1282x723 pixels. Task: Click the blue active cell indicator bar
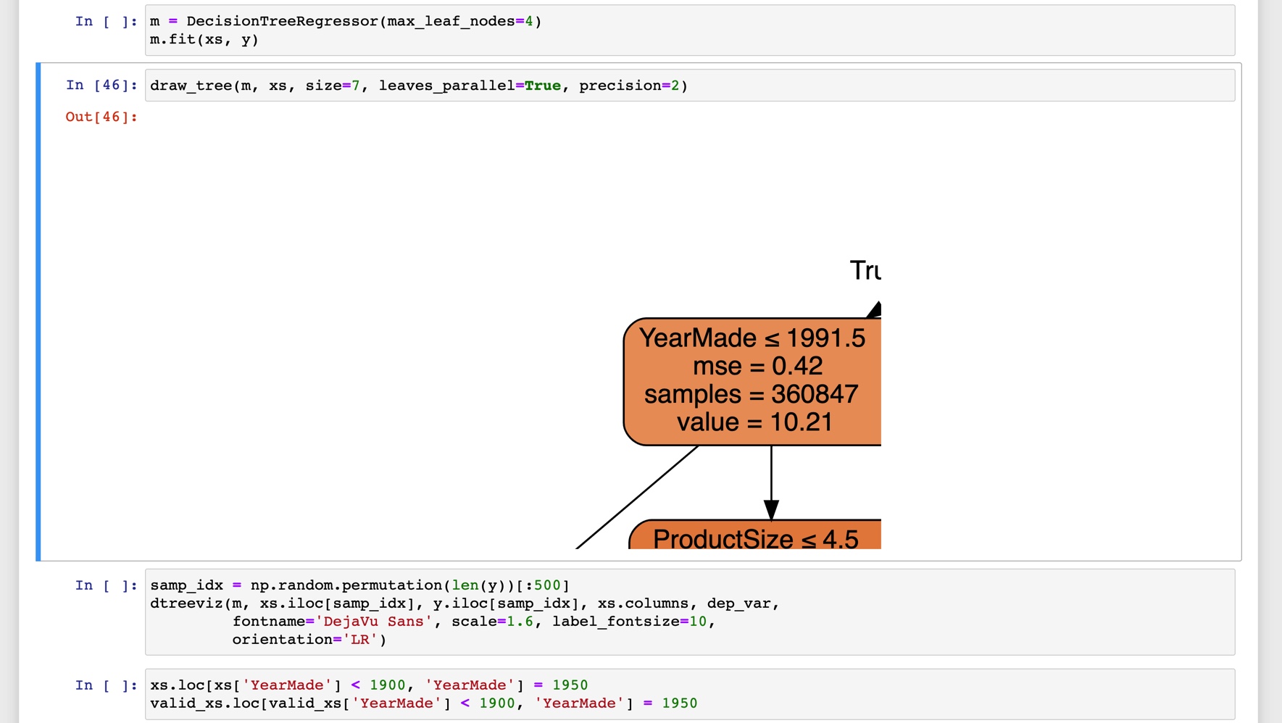coord(38,312)
